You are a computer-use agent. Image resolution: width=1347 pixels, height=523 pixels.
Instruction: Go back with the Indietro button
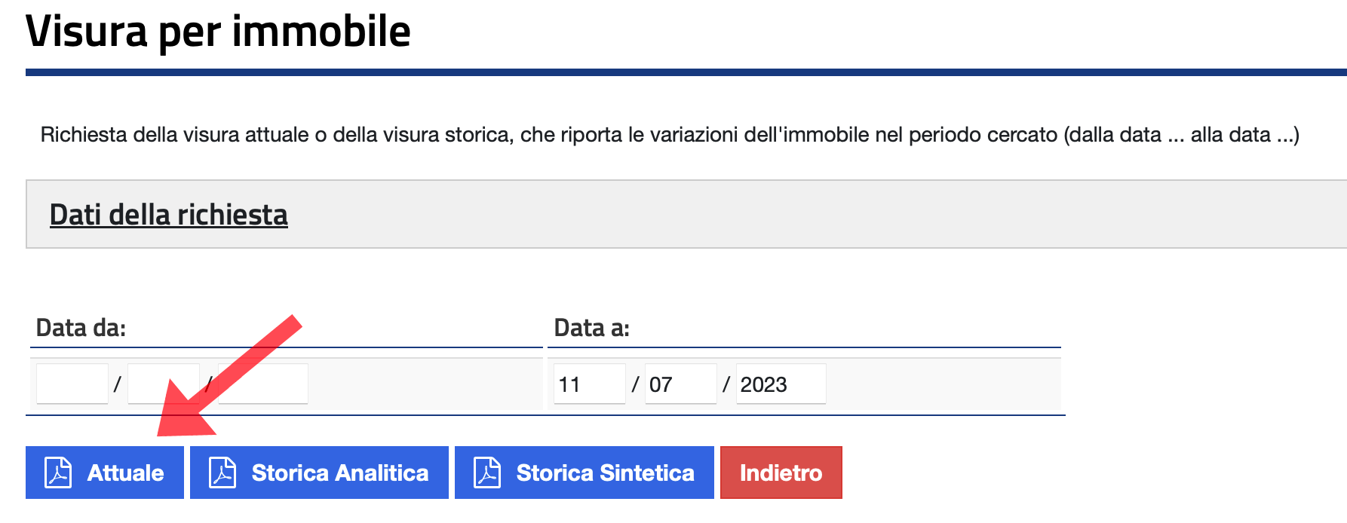[x=781, y=473]
